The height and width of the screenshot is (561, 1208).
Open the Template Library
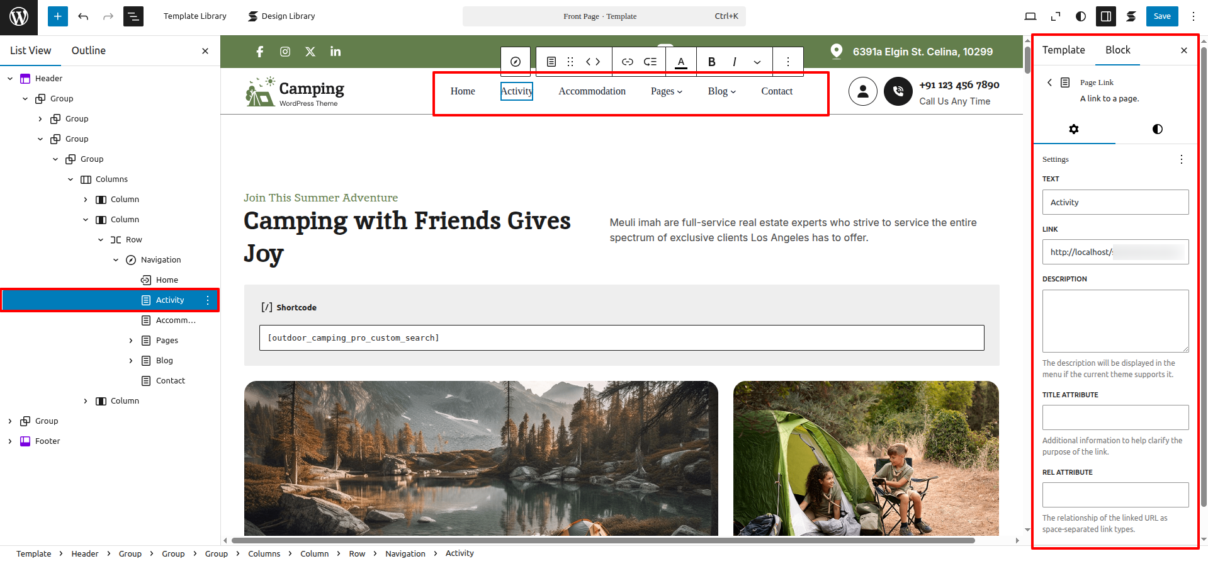click(x=195, y=16)
